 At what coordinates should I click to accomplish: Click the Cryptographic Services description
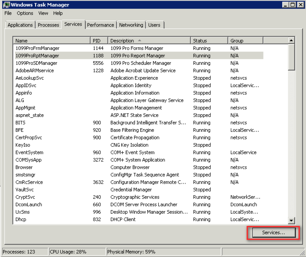click(x=135, y=197)
